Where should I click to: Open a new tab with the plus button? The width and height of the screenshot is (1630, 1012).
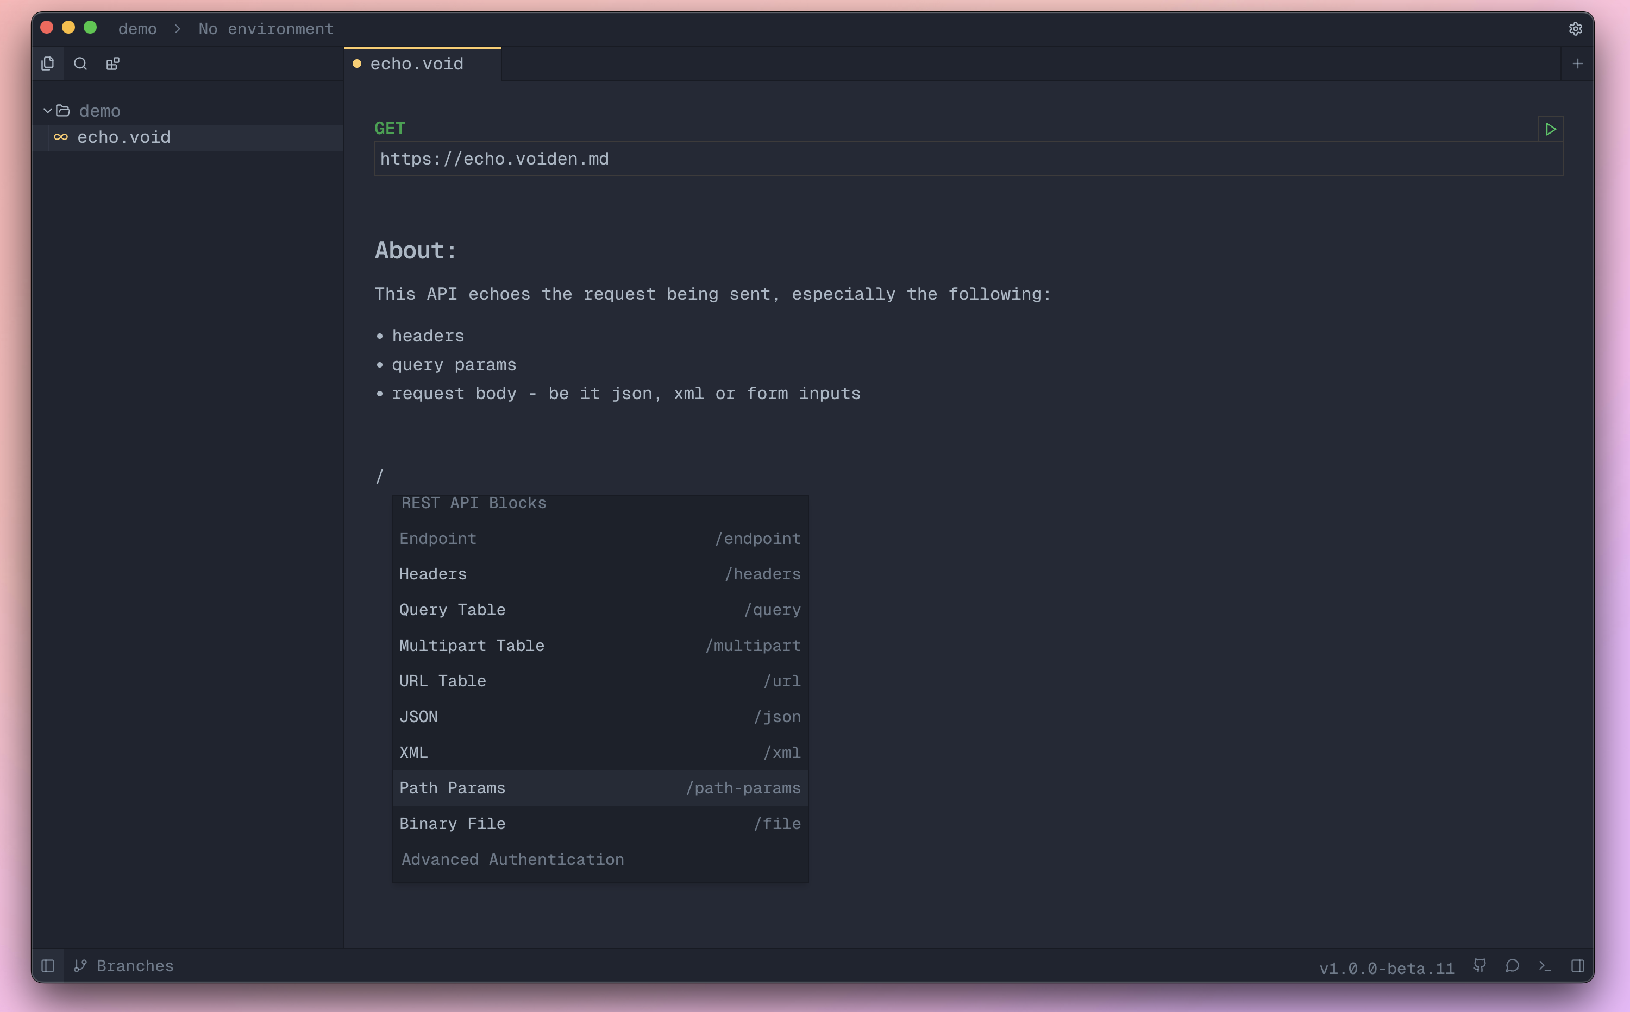pyautogui.click(x=1578, y=64)
